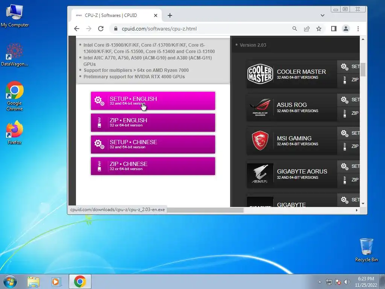Click the MSI GAMING title text

(294, 138)
